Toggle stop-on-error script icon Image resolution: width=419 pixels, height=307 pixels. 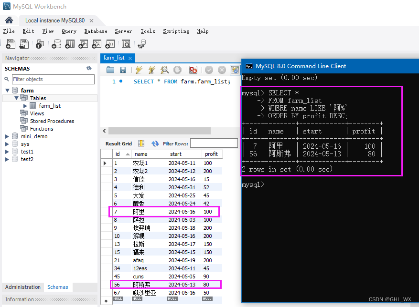(193, 70)
